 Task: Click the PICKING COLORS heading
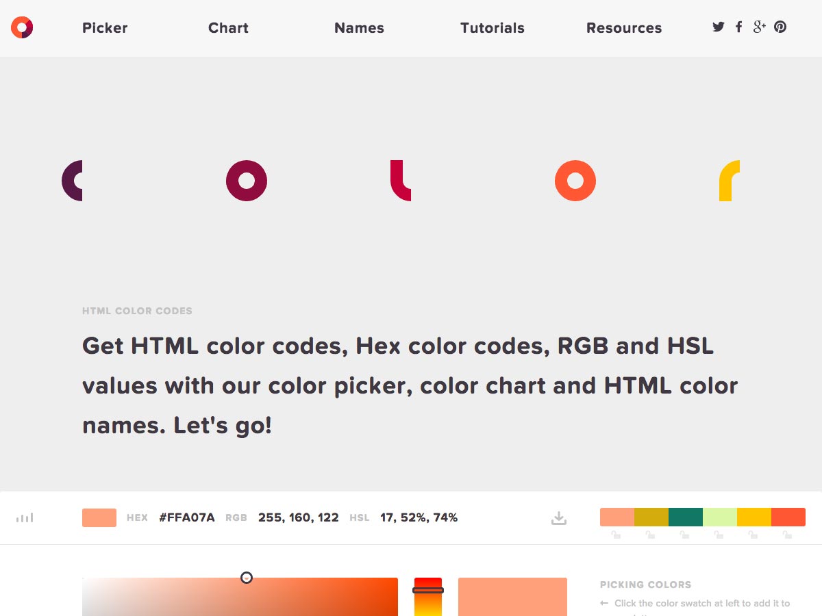(x=645, y=585)
